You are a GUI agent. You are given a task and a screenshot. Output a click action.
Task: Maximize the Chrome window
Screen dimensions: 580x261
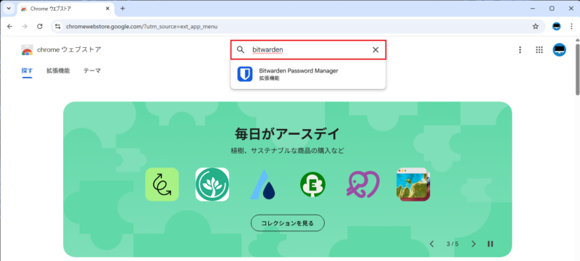(552, 9)
